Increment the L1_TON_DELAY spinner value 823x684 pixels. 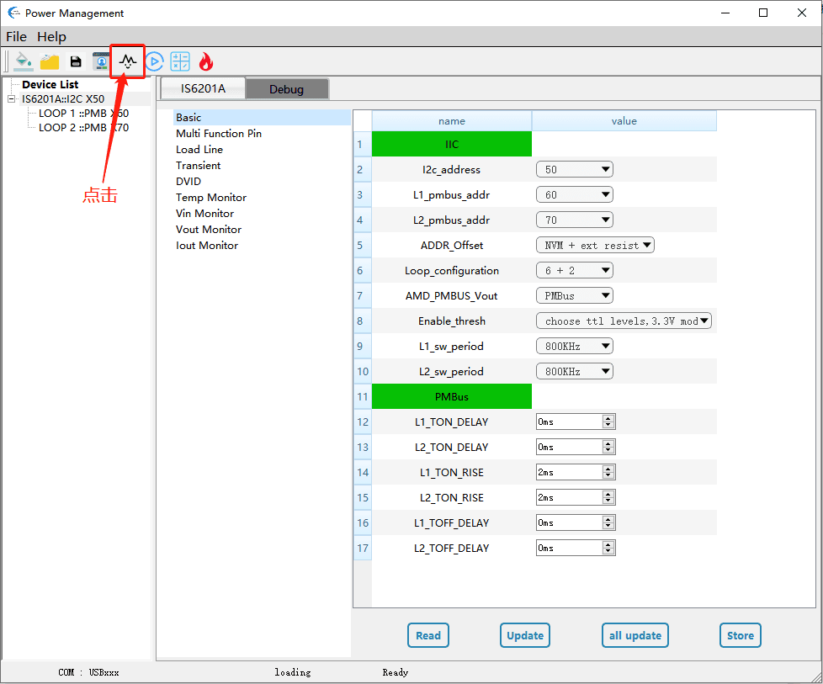click(608, 418)
